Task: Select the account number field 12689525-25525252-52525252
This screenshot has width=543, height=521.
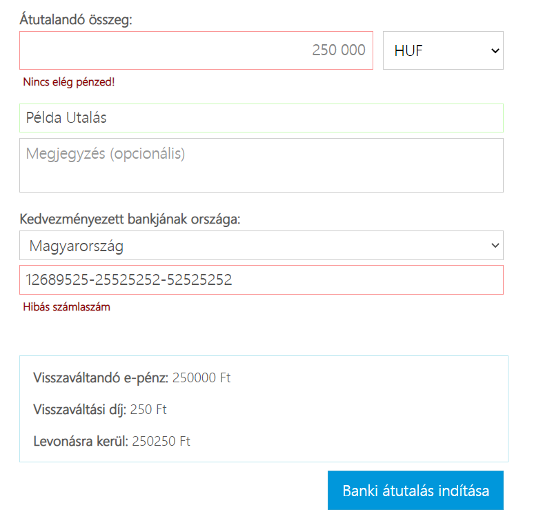Action: coord(261,280)
